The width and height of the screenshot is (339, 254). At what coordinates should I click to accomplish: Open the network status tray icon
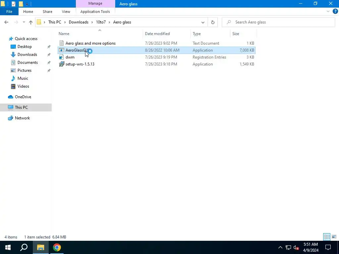coord(288,247)
